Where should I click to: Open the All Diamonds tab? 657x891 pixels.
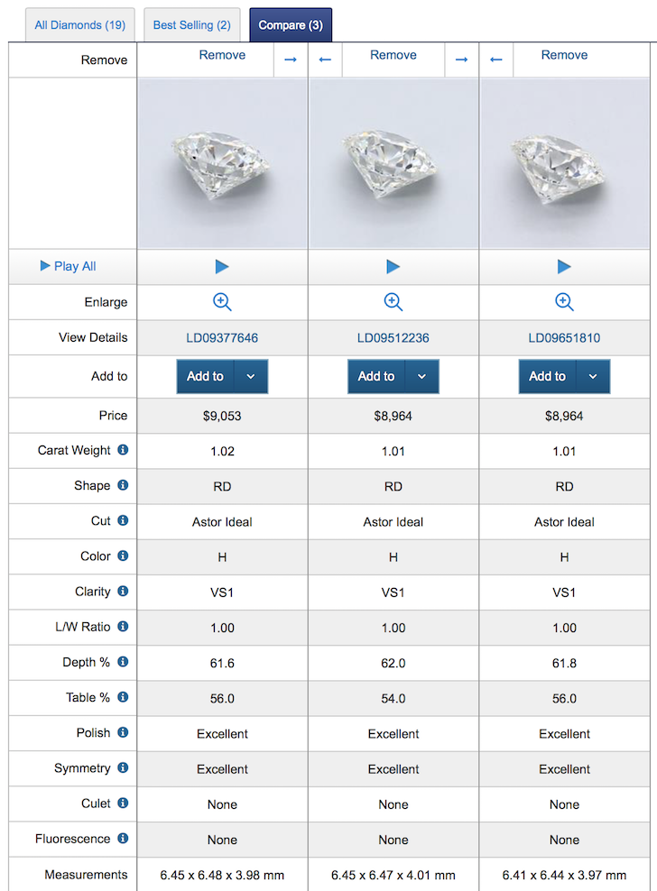coord(79,25)
